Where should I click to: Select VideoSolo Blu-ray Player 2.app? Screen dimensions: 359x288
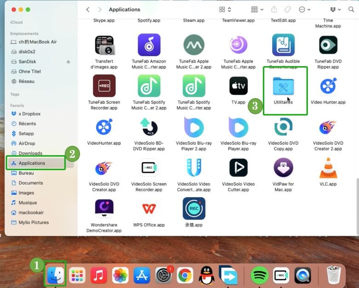[194, 127]
